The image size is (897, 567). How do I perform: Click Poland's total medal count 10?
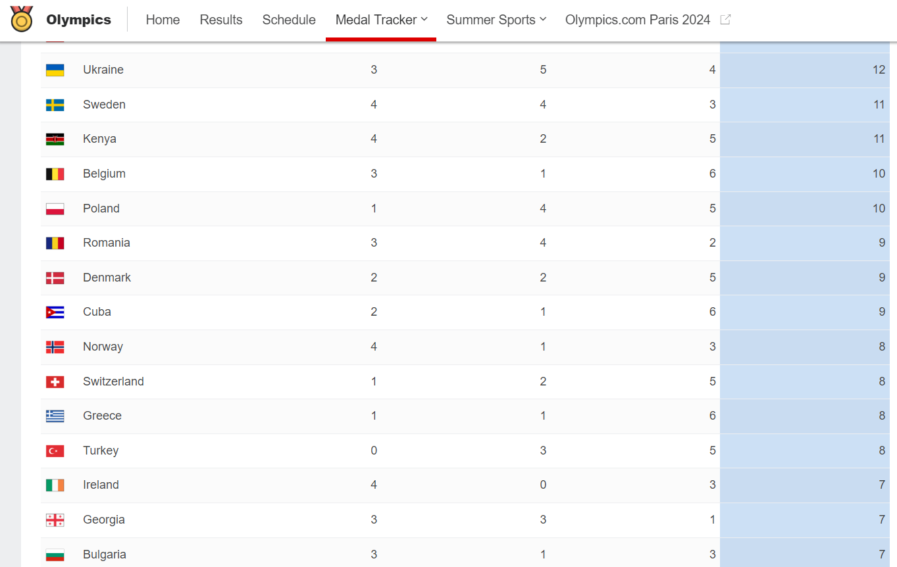879,209
